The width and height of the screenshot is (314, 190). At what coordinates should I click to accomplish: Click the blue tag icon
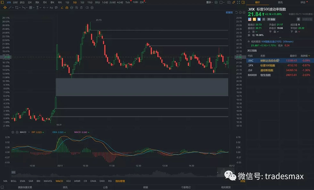[259, 20]
